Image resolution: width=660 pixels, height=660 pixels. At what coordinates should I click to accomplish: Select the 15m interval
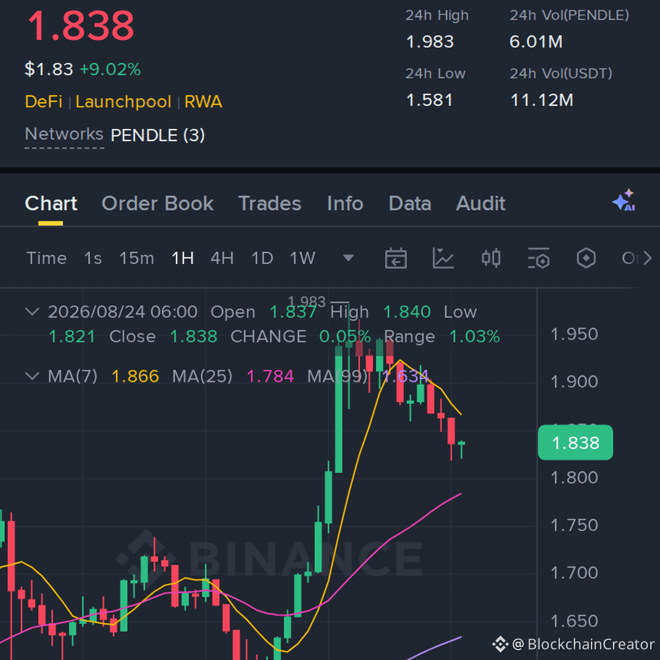click(137, 258)
